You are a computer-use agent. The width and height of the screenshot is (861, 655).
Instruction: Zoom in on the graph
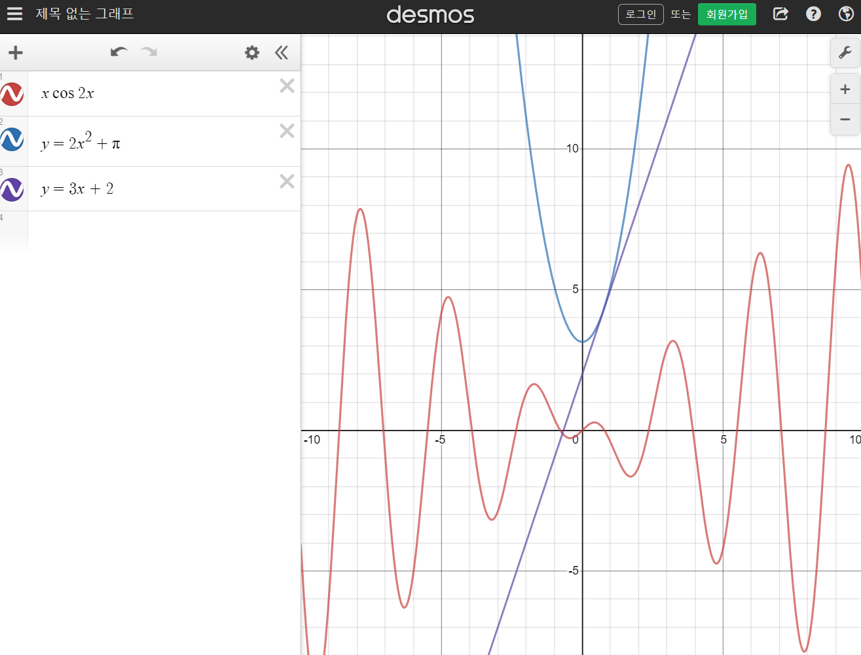pos(845,90)
